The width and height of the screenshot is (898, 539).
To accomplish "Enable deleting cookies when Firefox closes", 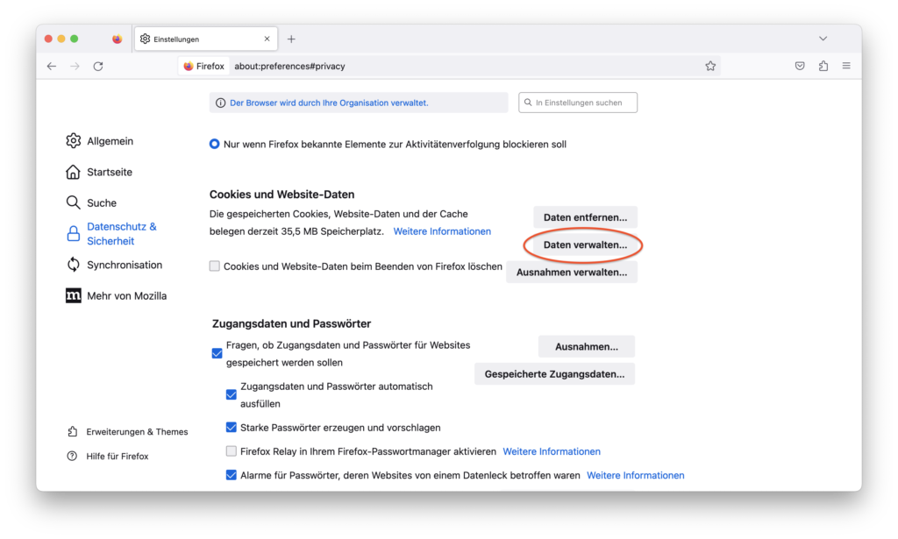I will [215, 266].
